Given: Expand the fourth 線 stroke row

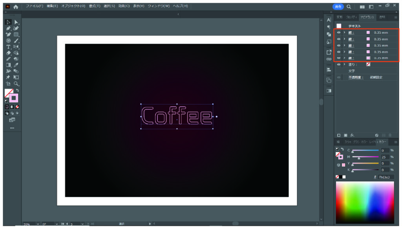Looking at the screenshot, I should (344, 52).
